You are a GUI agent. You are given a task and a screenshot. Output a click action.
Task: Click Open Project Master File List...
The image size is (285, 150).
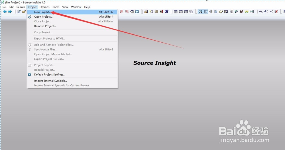(72, 54)
